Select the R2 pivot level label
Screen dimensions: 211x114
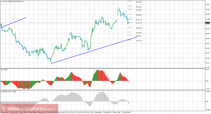[x=139, y=15]
